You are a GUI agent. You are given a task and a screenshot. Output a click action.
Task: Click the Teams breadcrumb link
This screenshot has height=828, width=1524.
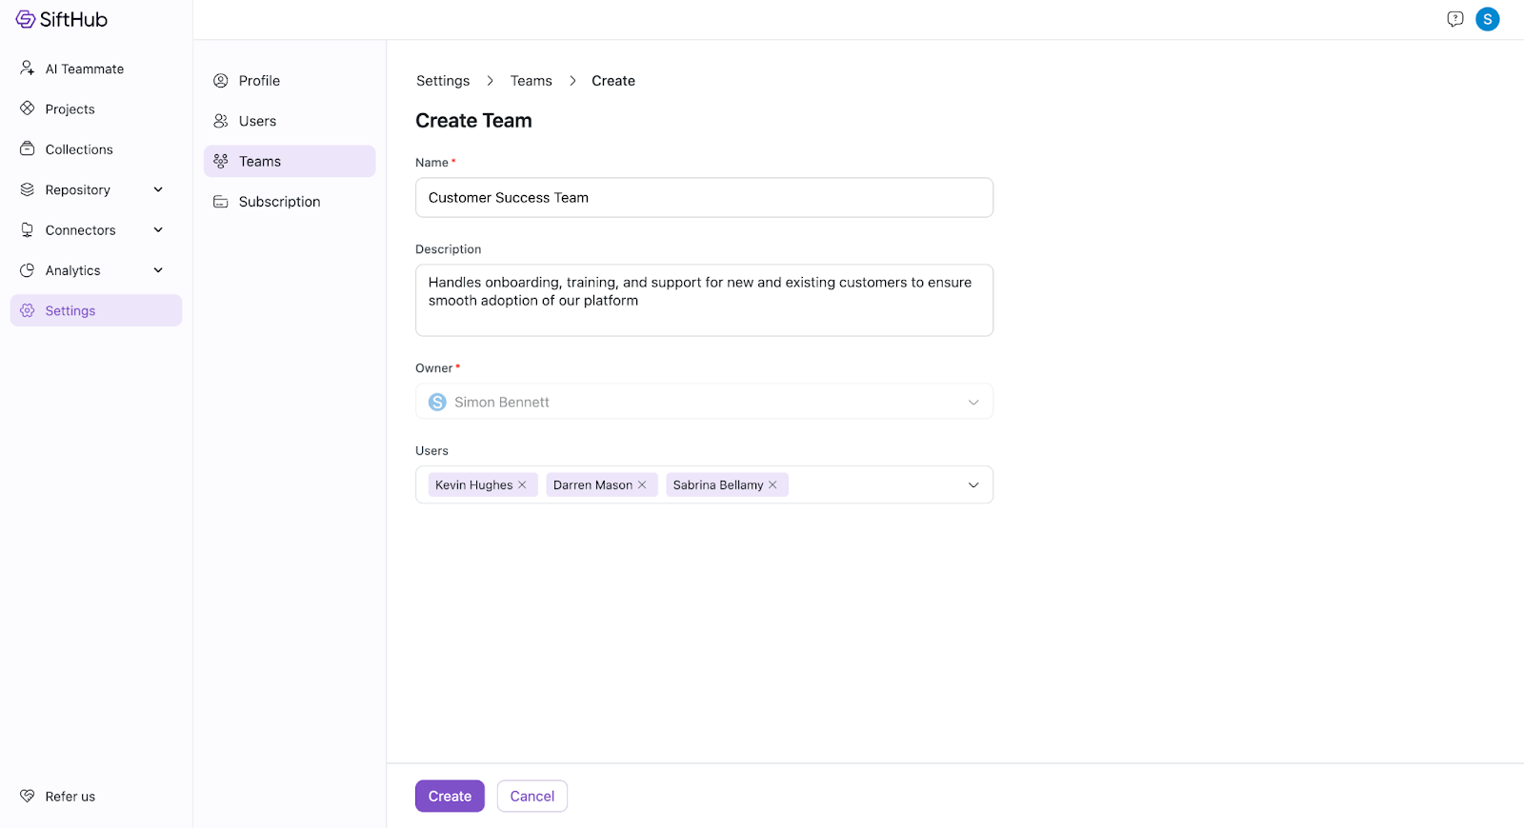click(x=531, y=81)
